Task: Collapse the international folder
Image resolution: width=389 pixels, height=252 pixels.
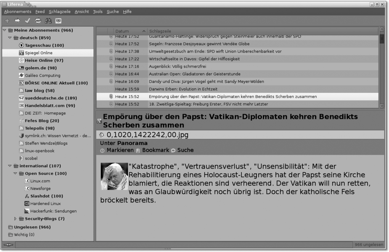Action: tap(10, 165)
